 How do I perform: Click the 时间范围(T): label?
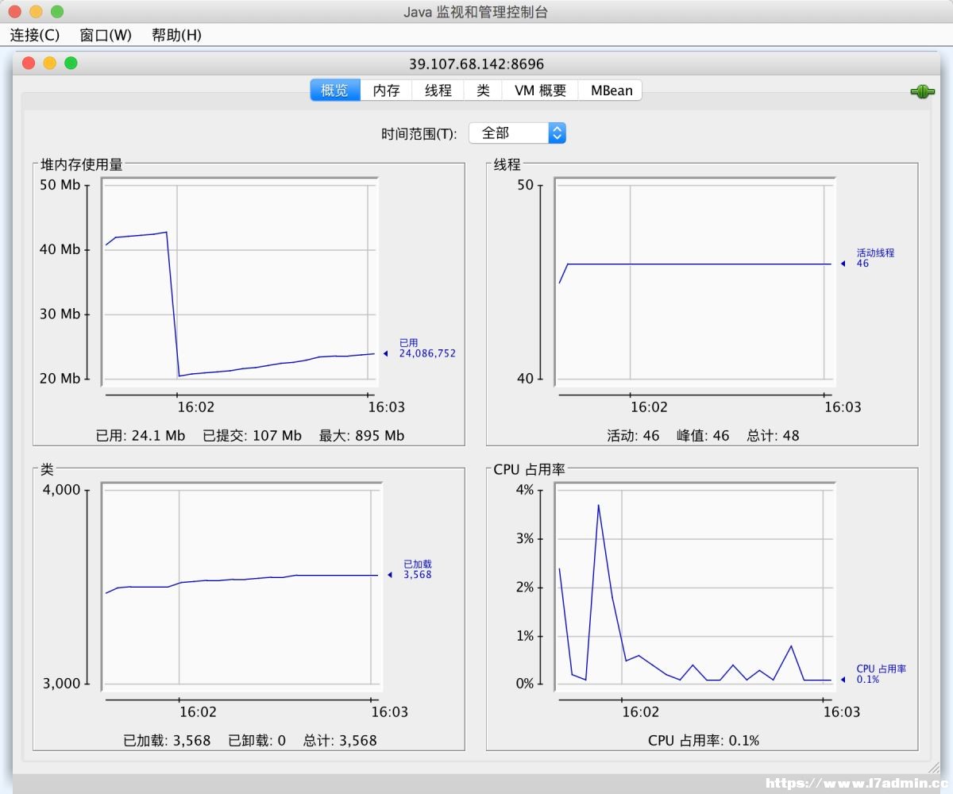click(x=419, y=133)
